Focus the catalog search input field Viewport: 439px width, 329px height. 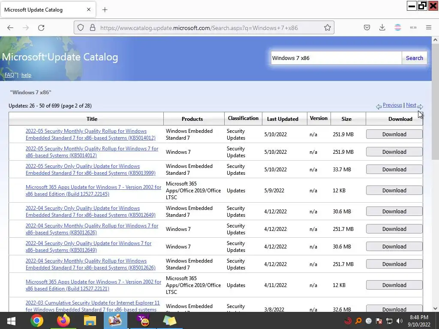336,58
